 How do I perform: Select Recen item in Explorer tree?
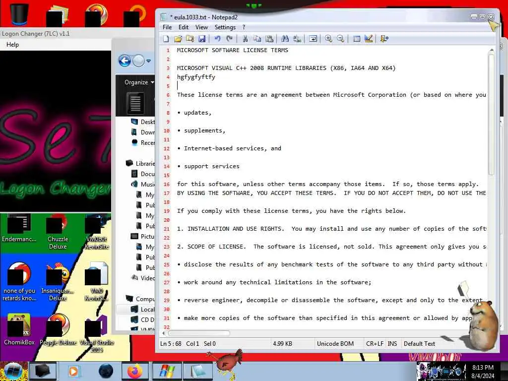click(143, 142)
